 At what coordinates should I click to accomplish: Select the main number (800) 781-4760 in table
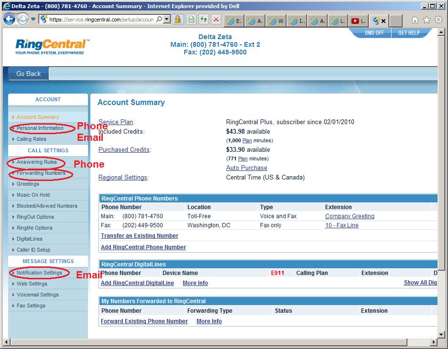(x=142, y=216)
